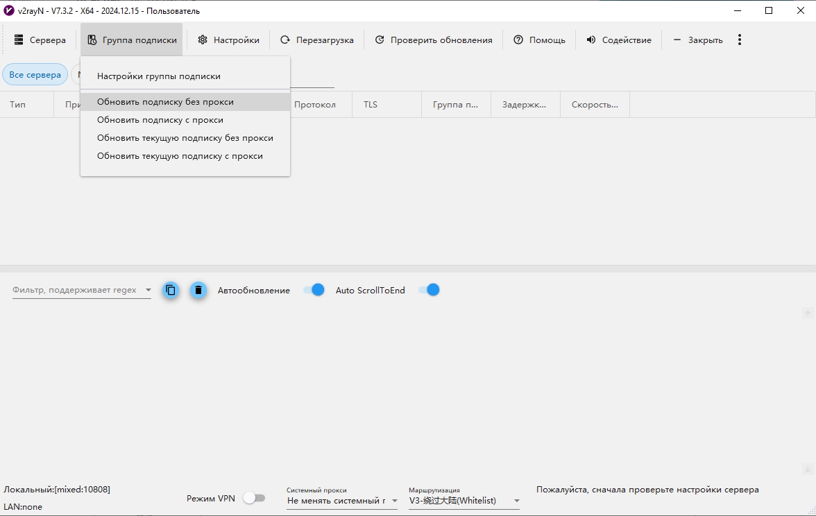Open Настройки gear in toolbar
Viewport: 816px width, 516px height.
tap(203, 40)
